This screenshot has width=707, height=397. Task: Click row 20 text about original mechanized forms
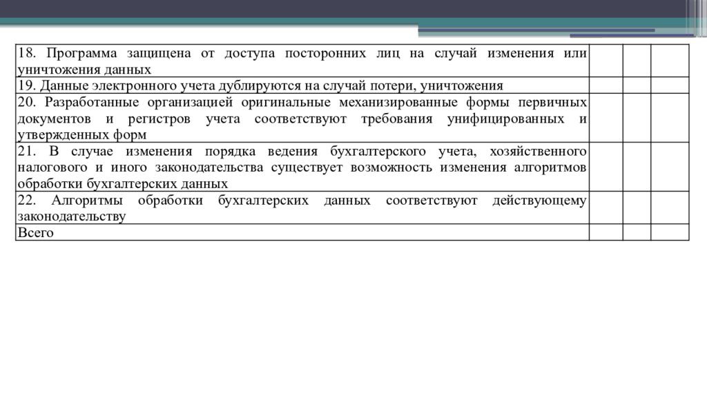coord(302,118)
